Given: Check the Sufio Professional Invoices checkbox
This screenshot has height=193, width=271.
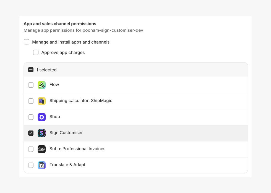Looking at the screenshot, I should tap(31, 149).
